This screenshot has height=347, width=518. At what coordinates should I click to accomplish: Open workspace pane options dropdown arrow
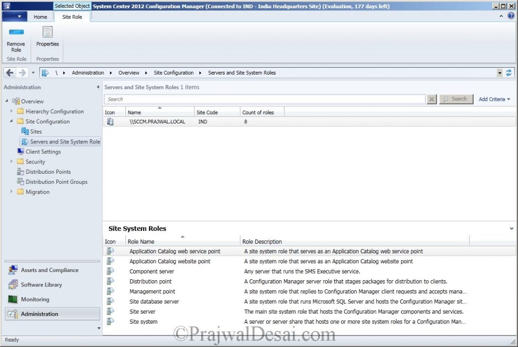coord(99,328)
